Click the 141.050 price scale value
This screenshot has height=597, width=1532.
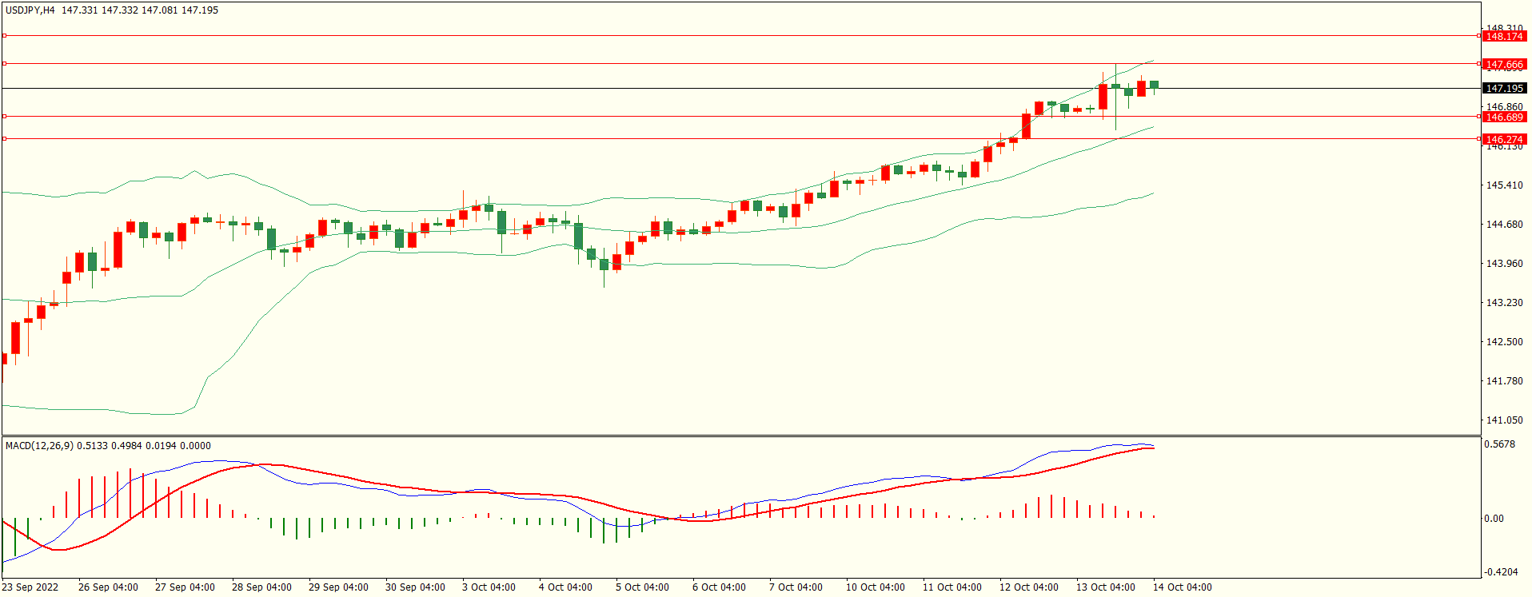coord(1504,420)
